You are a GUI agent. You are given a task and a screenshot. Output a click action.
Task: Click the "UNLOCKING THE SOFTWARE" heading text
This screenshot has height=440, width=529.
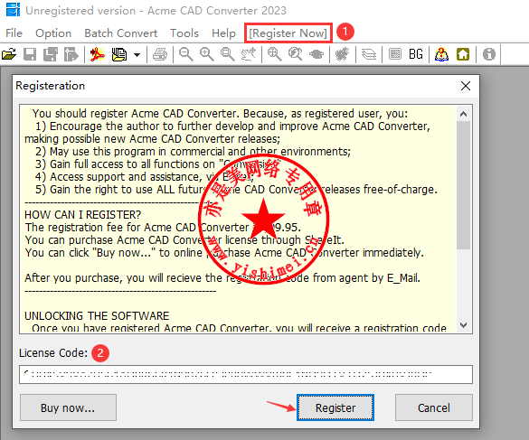97,316
